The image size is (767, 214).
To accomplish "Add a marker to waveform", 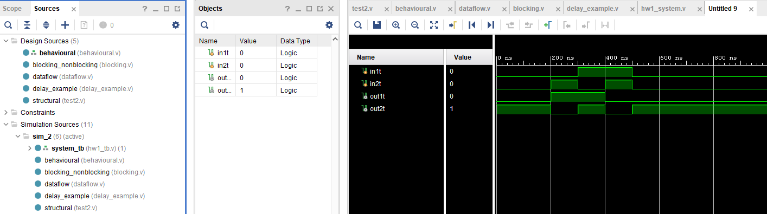I will coord(548,25).
